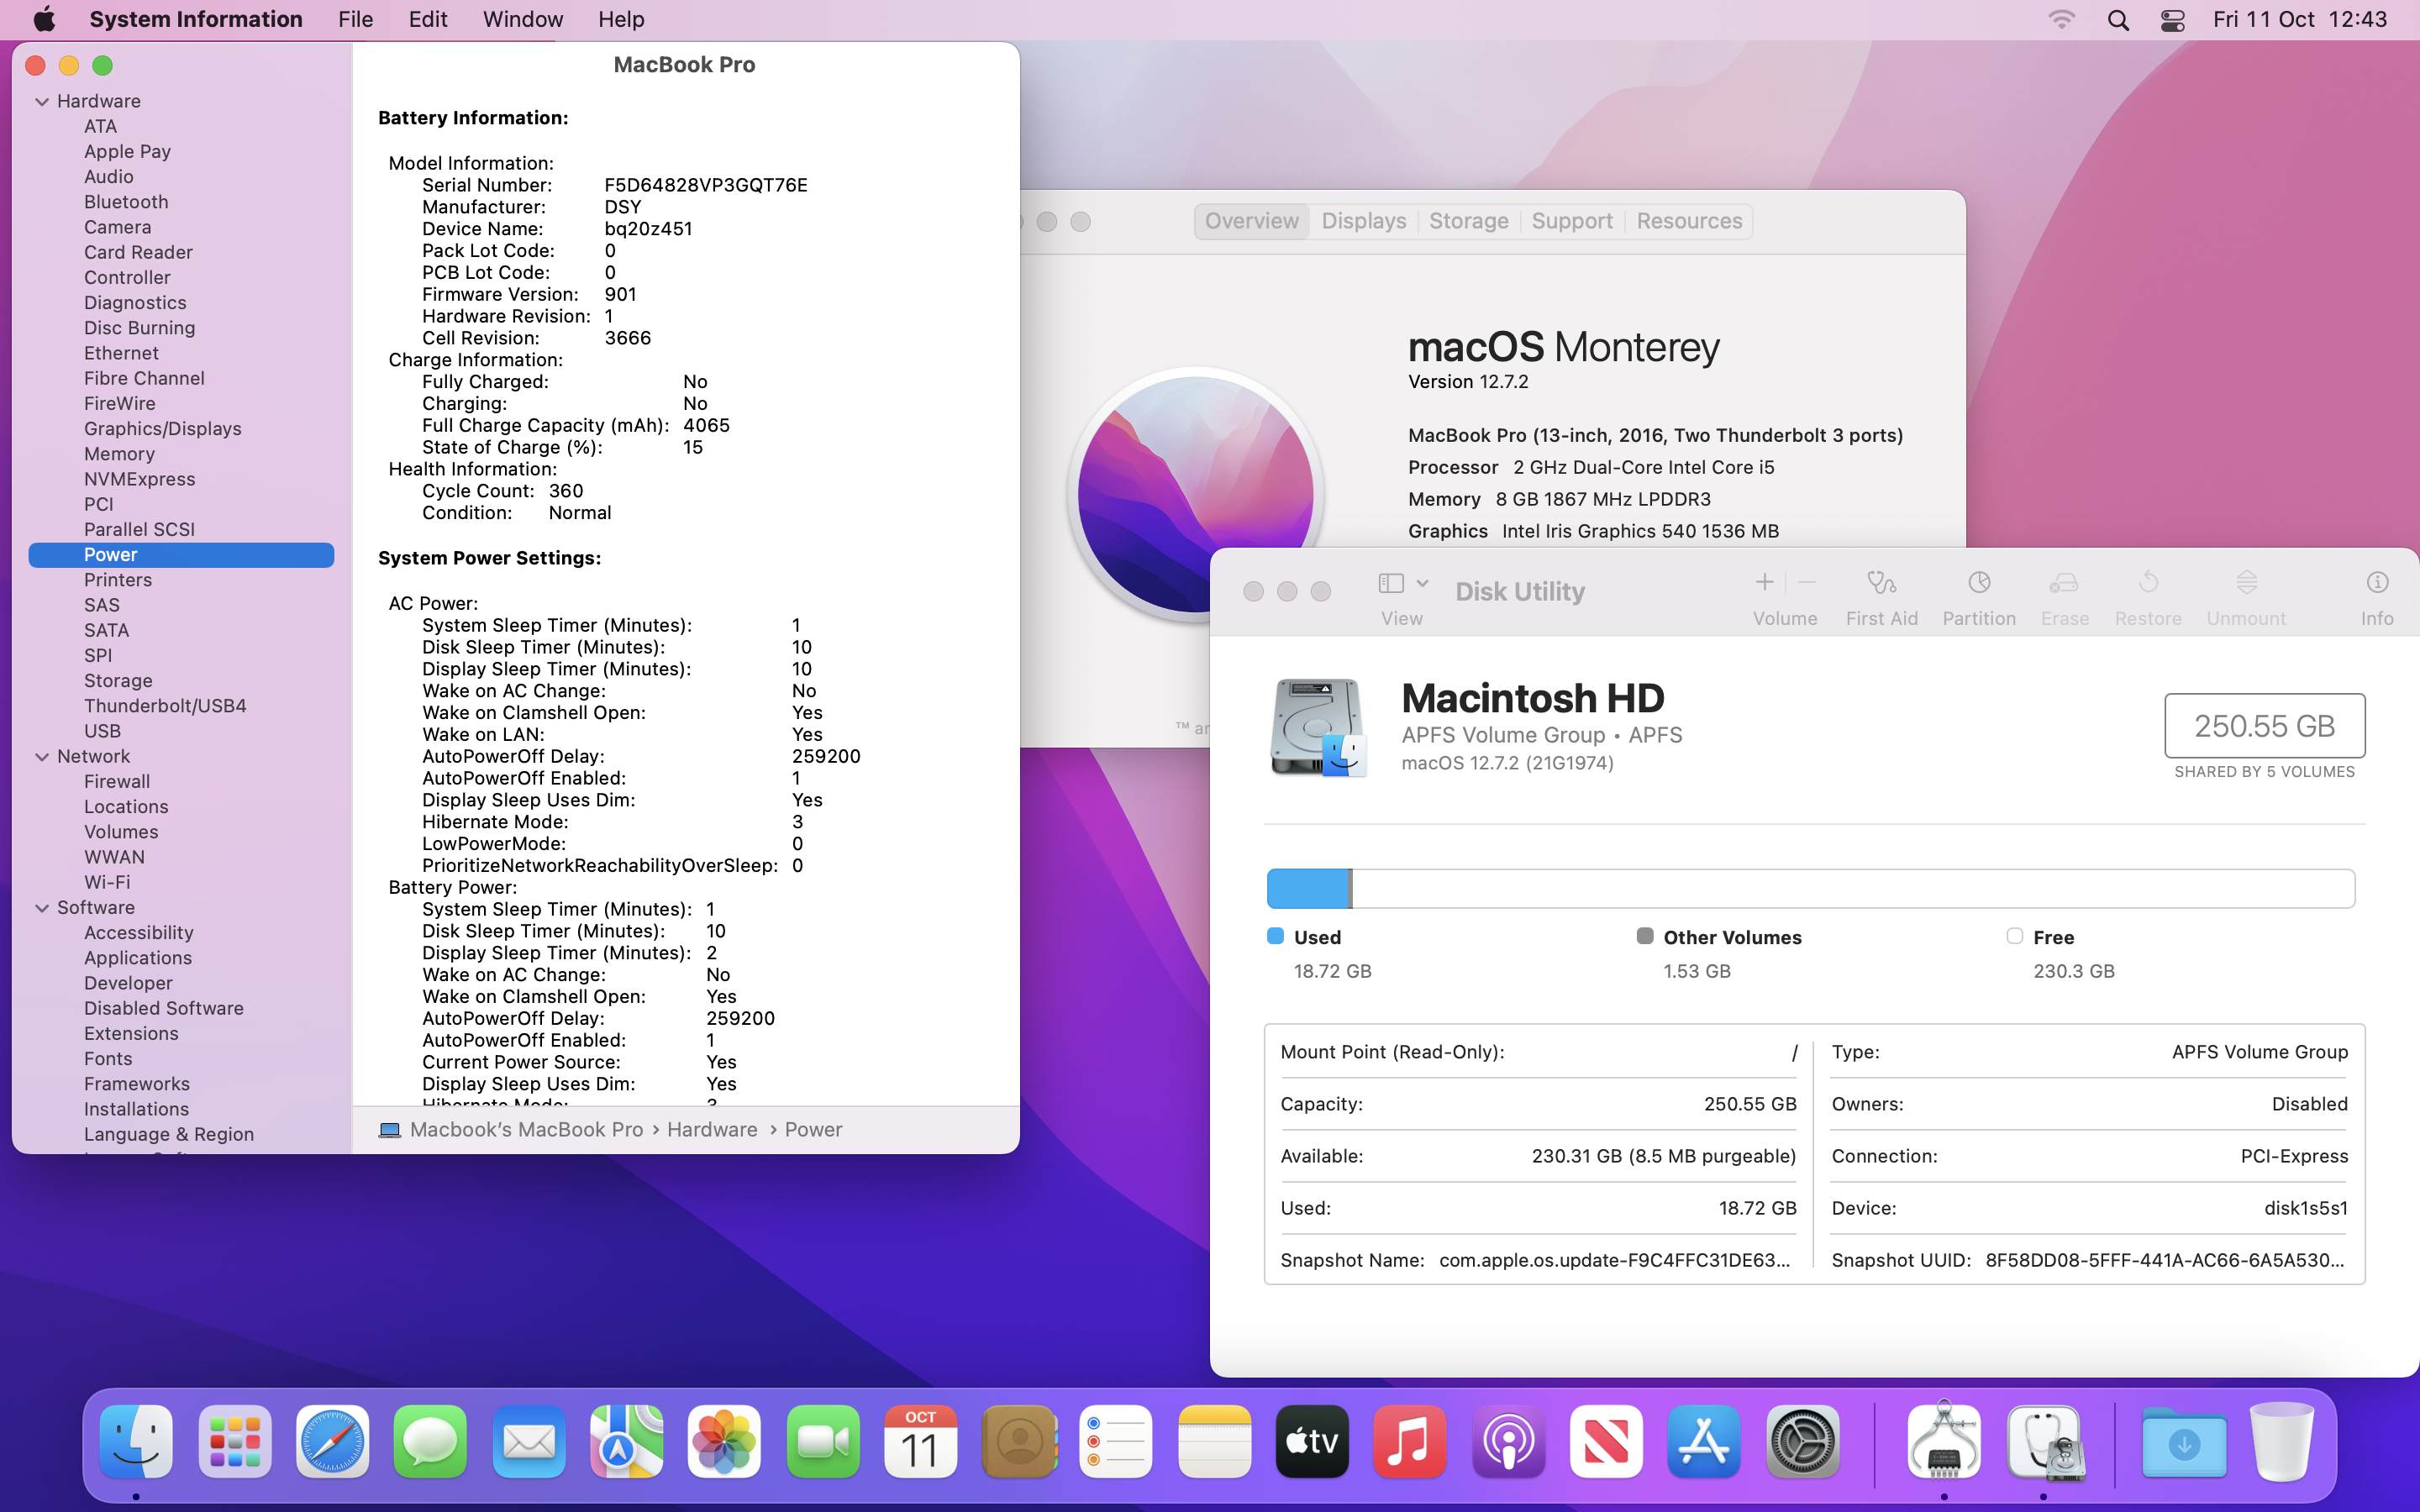Click Restore in Disk Utility toolbar
Screen dimensions: 2420x1512
pyautogui.click(x=2147, y=597)
